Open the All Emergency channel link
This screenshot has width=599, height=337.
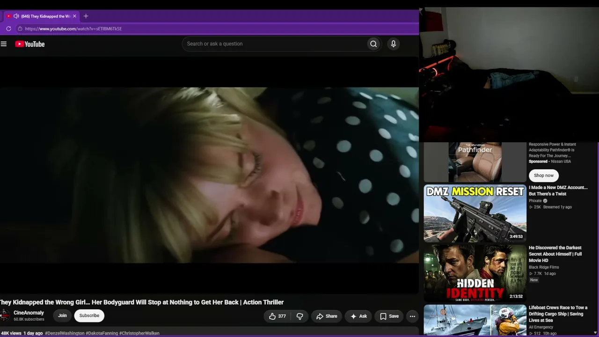coord(541,327)
